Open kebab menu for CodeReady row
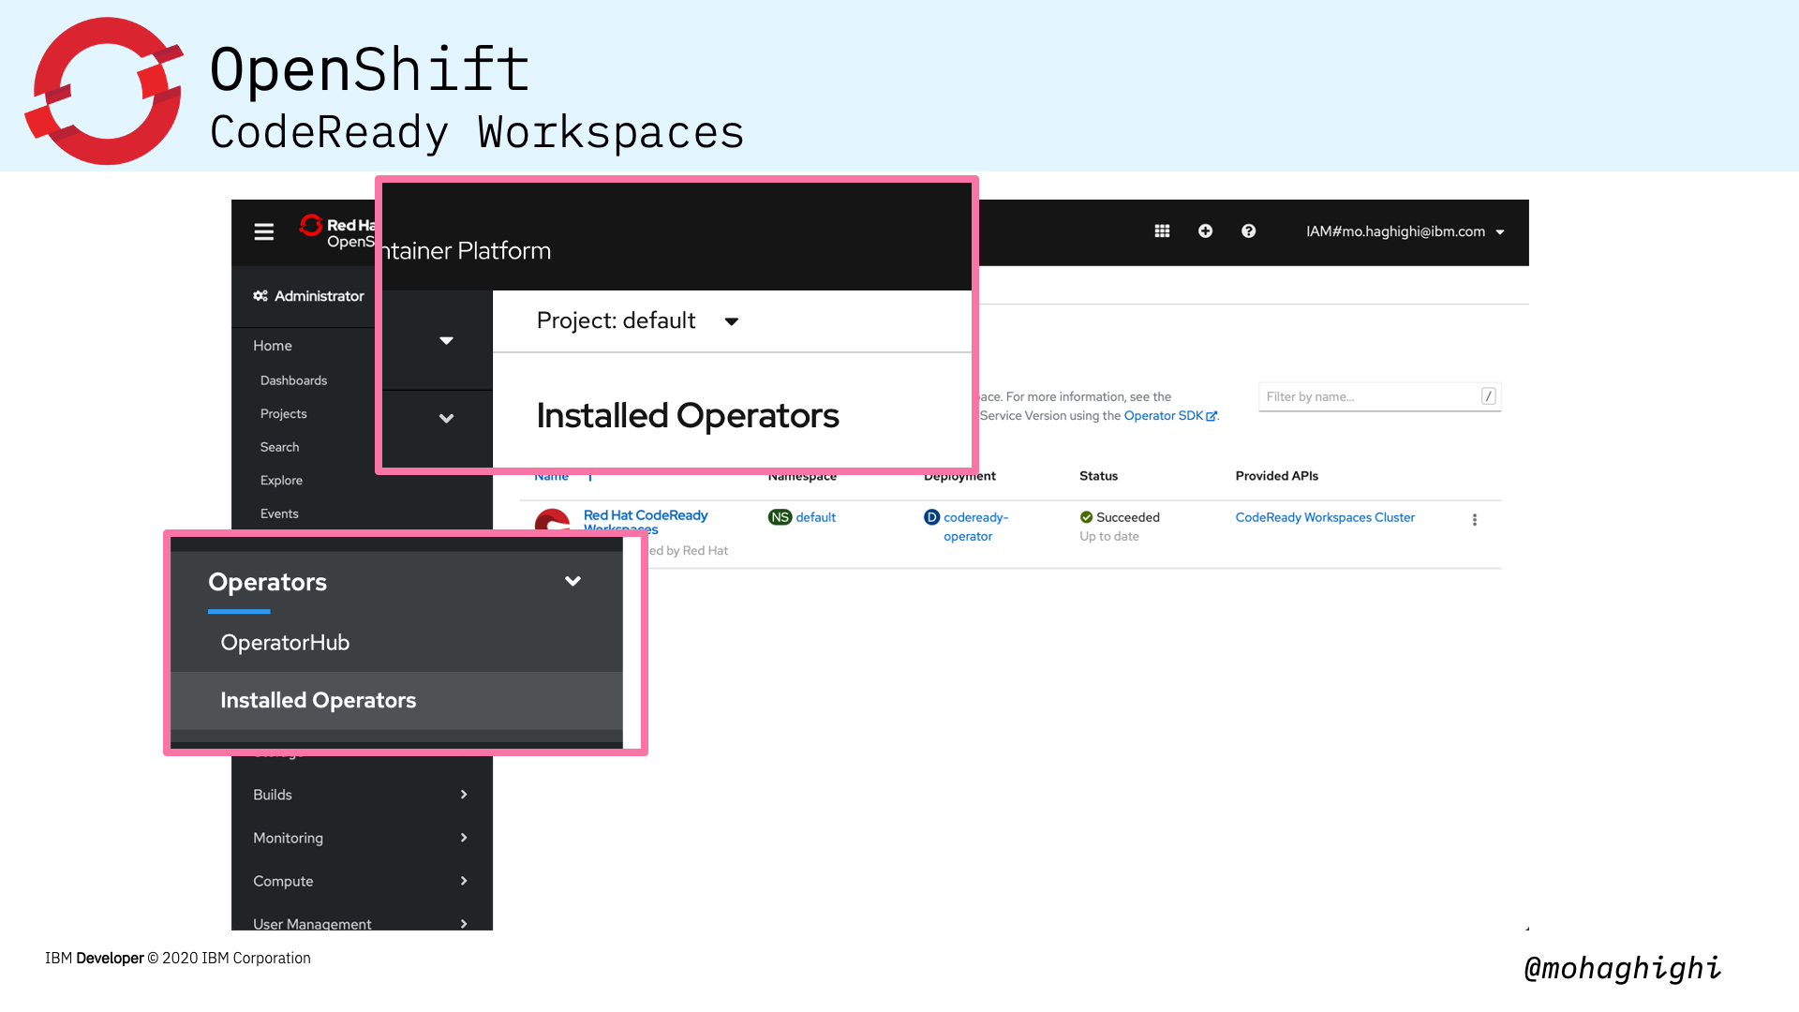The image size is (1799, 1012). pos(1474,520)
